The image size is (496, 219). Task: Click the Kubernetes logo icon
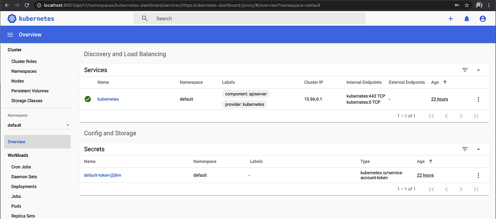(x=12, y=19)
